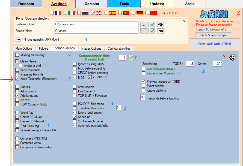243x166 pixels.
Task: Switch to the Gamelist tab
Action: coord(91,4)
